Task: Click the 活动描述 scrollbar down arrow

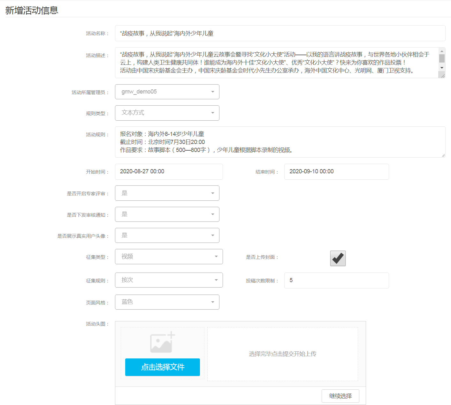Action: point(442,68)
